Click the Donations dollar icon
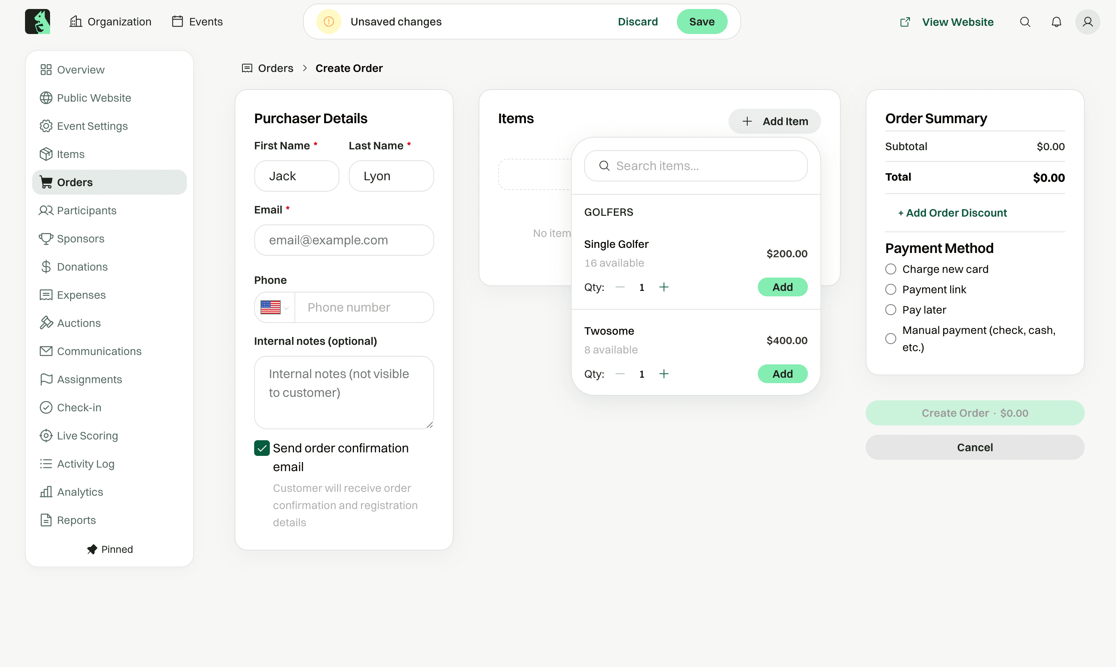Image resolution: width=1116 pixels, height=667 pixels. pos(46,267)
